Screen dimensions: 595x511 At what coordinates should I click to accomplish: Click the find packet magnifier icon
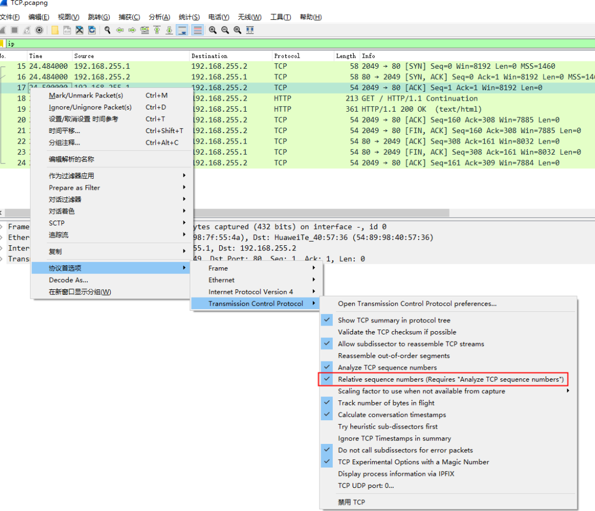(x=107, y=30)
